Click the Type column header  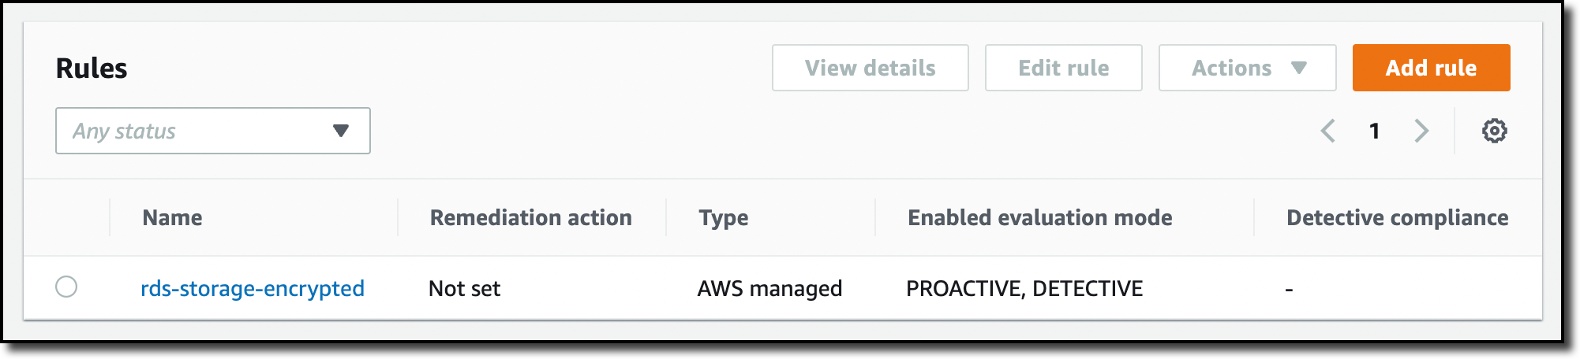723,218
